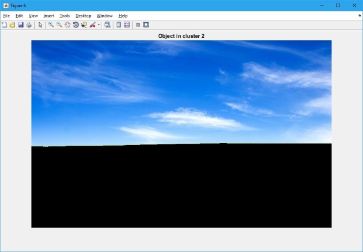Screen dimensions: 363x252
Task: Open the File menu
Action: [7, 15]
